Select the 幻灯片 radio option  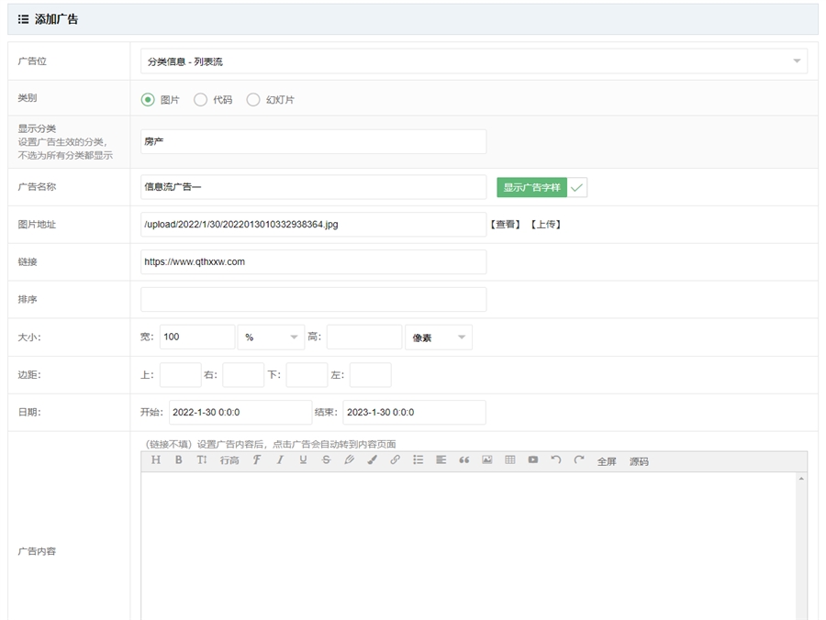pos(253,100)
